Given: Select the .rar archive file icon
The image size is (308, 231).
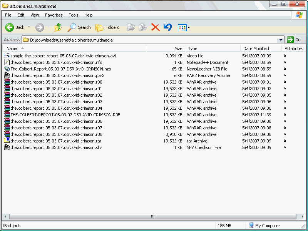Looking at the screenshot, I should pos(7,141).
